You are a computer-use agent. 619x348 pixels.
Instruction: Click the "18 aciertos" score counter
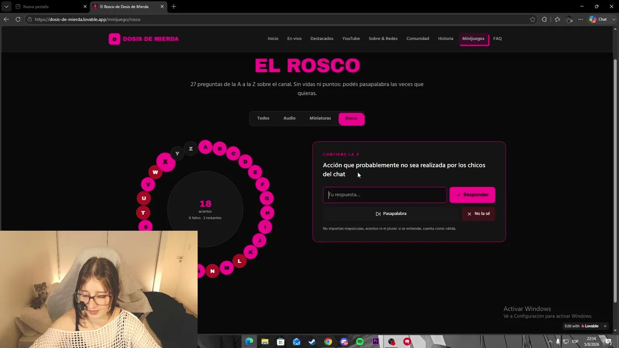[x=205, y=206]
